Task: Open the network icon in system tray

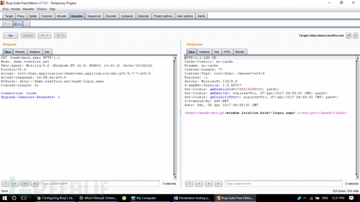Action: pyautogui.click(x=311, y=198)
